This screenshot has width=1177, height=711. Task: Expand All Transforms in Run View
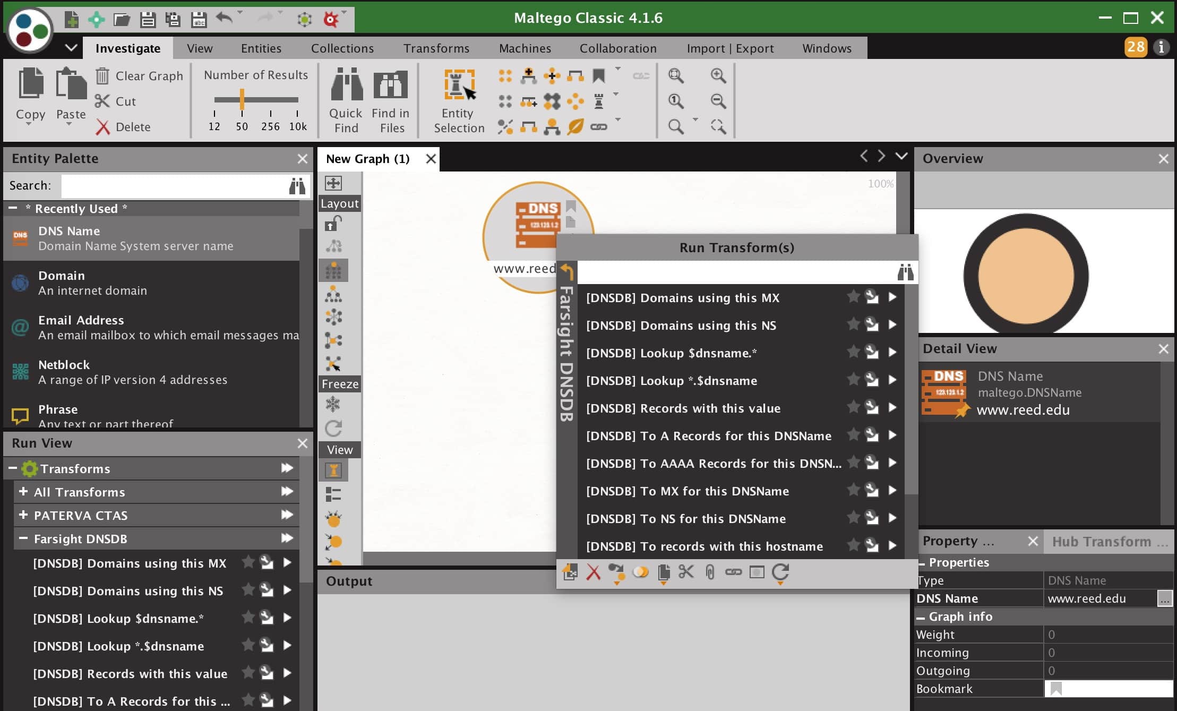click(23, 492)
